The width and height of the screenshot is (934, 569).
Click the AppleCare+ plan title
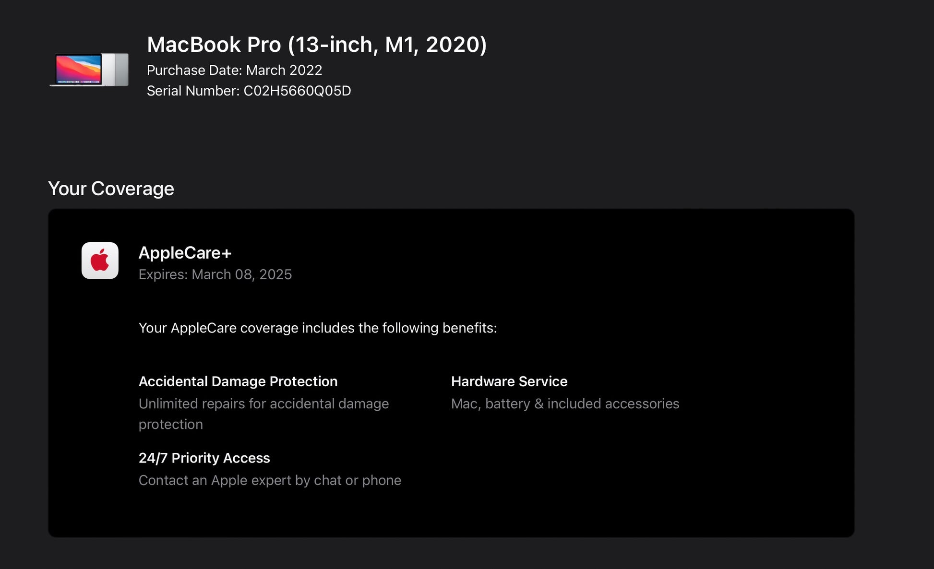coord(185,253)
